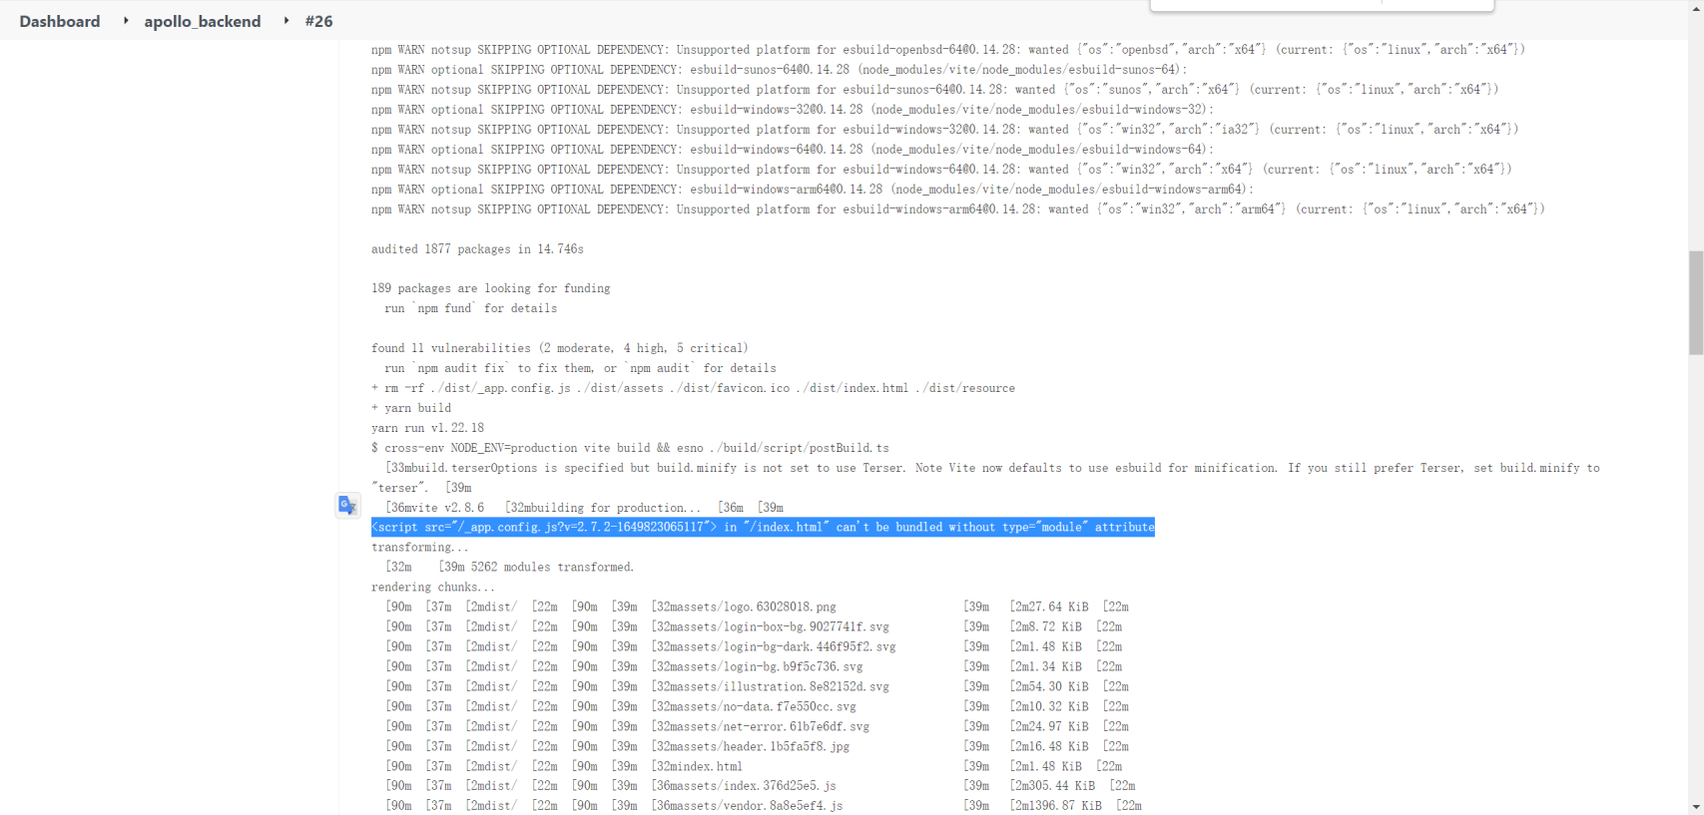Click the 'run `npm audit fix`' line
The height and width of the screenshot is (815, 1704).
coord(580,368)
